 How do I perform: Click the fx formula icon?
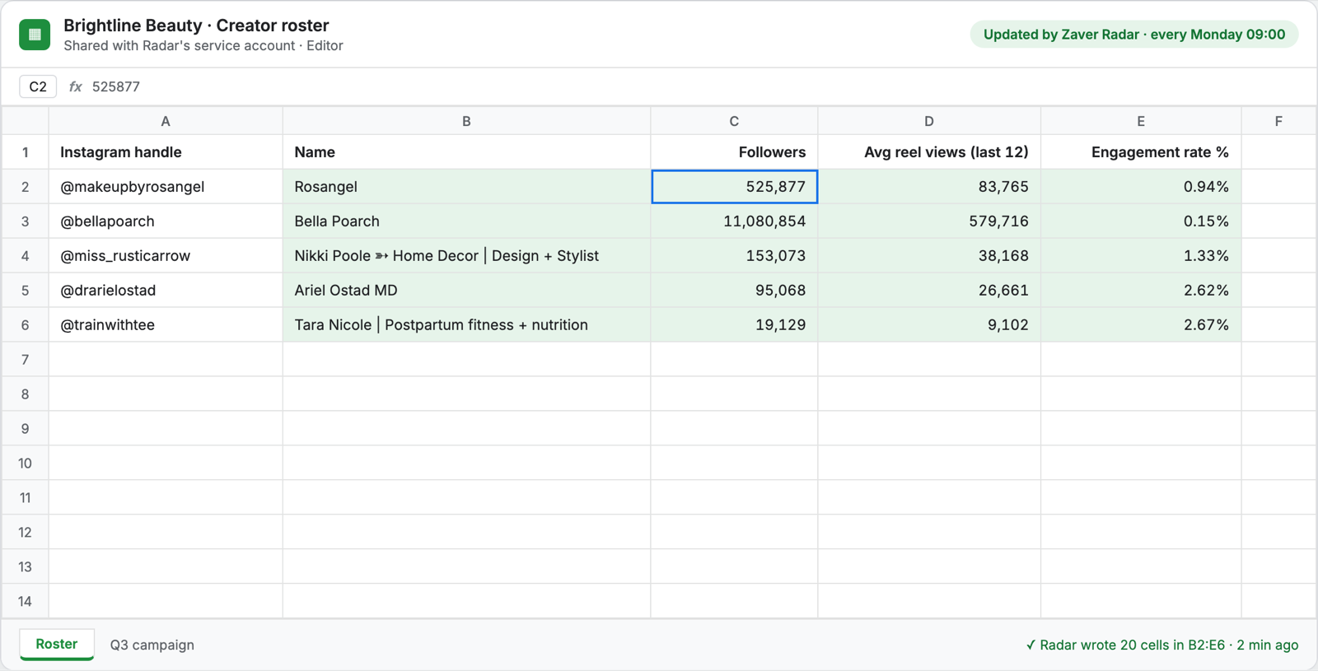[75, 86]
